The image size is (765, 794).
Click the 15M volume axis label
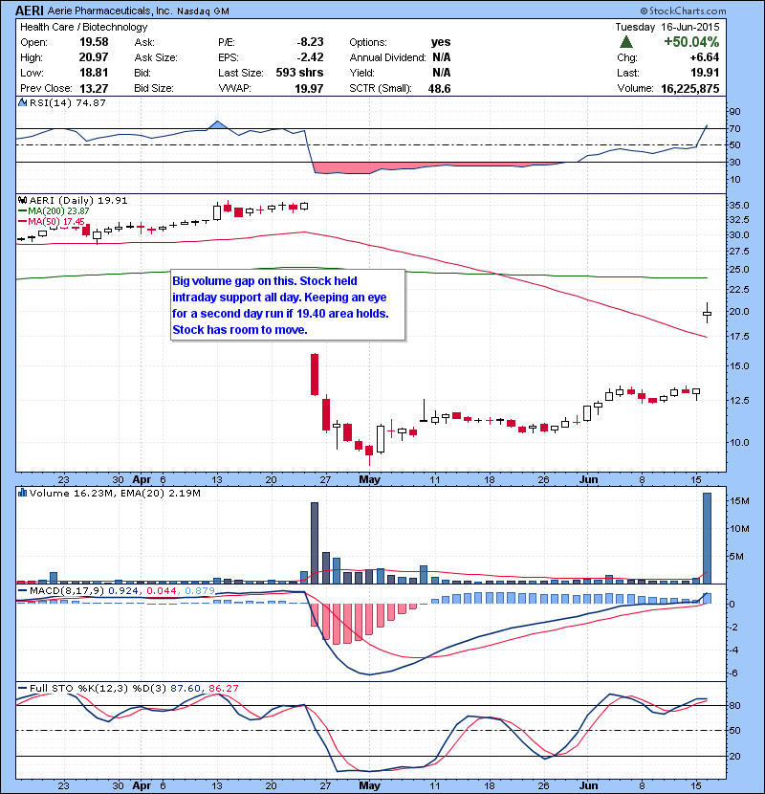[x=740, y=501]
